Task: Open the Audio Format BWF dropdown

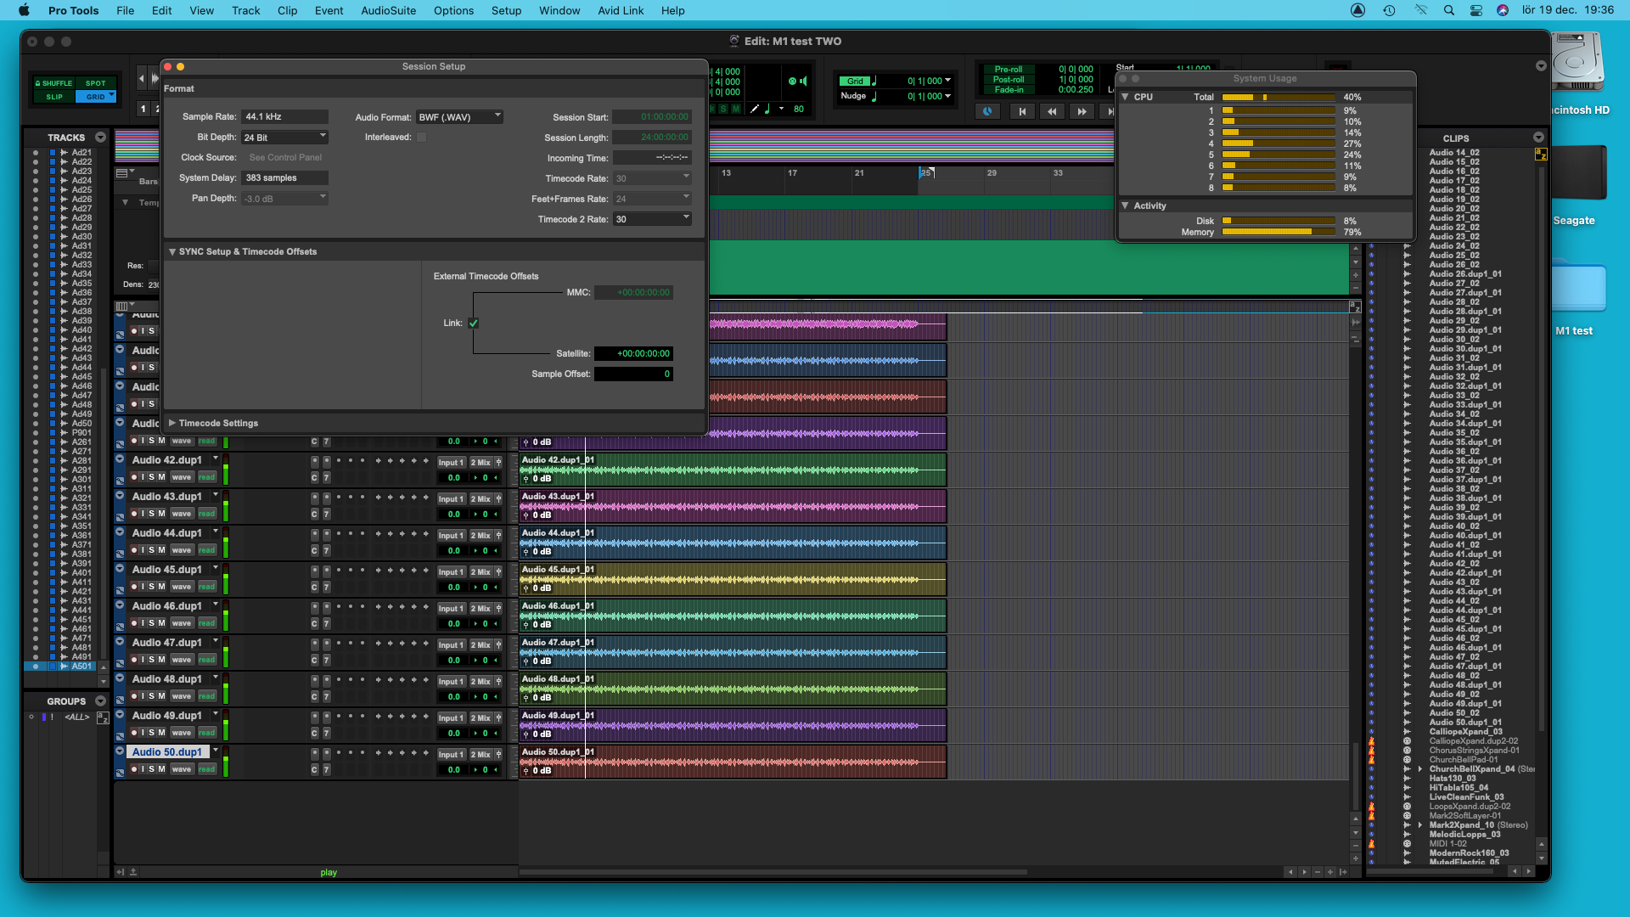Action: coord(459,117)
